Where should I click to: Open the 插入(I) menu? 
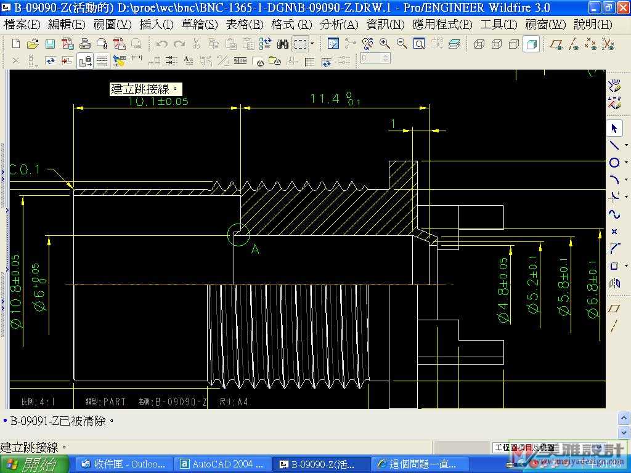pos(156,25)
